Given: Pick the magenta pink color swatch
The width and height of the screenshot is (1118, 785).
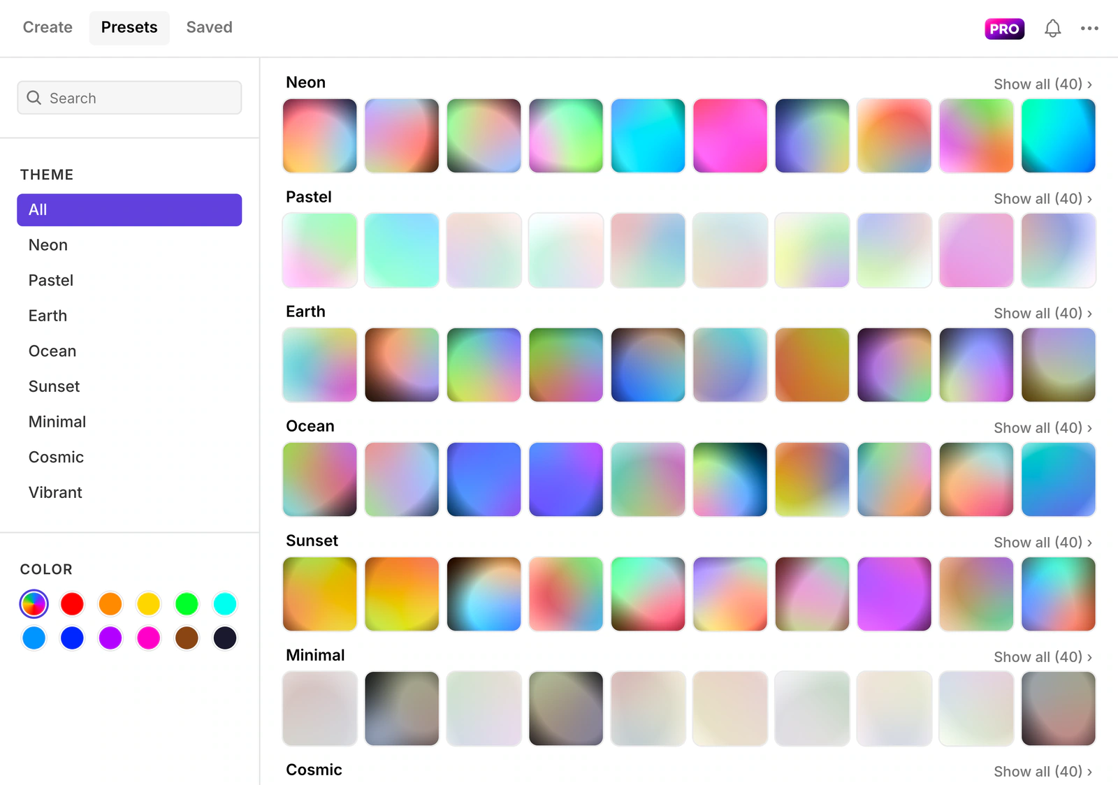Looking at the screenshot, I should tap(148, 638).
